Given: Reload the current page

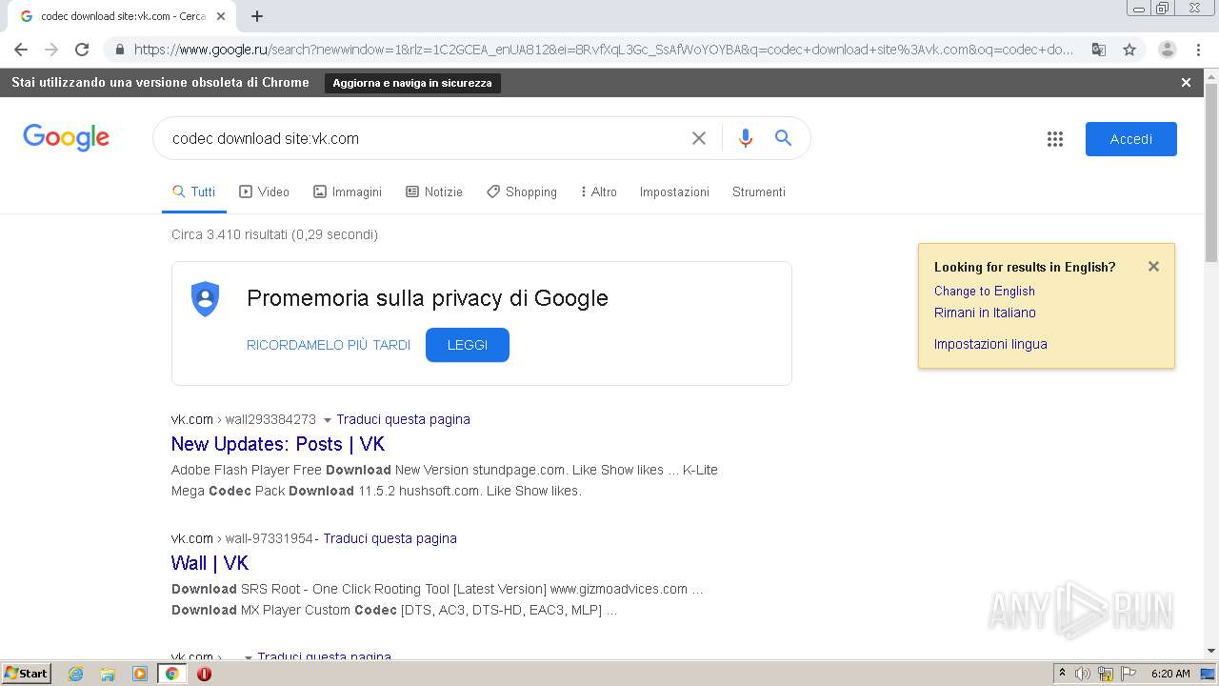Looking at the screenshot, I should tap(82, 50).
